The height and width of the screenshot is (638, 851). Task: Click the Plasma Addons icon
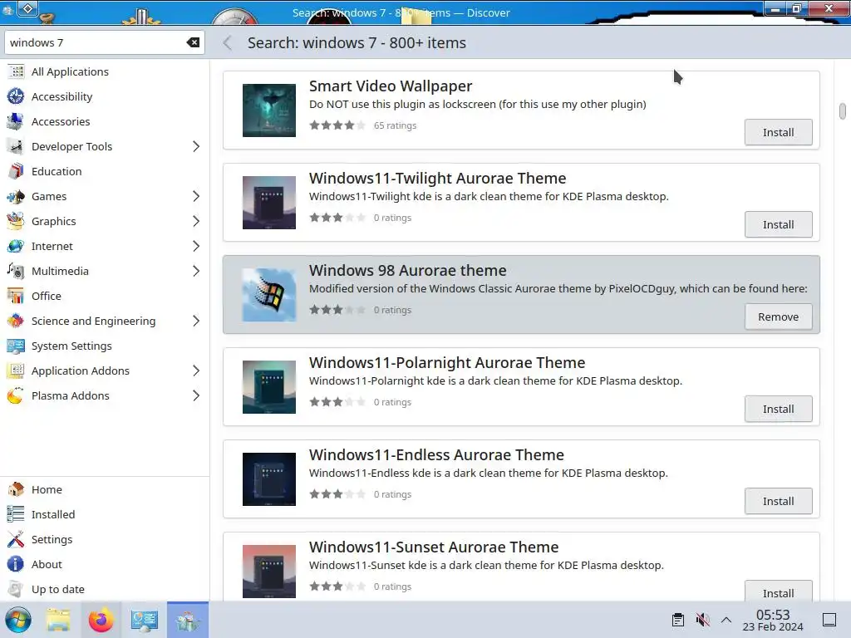(16, 396)
